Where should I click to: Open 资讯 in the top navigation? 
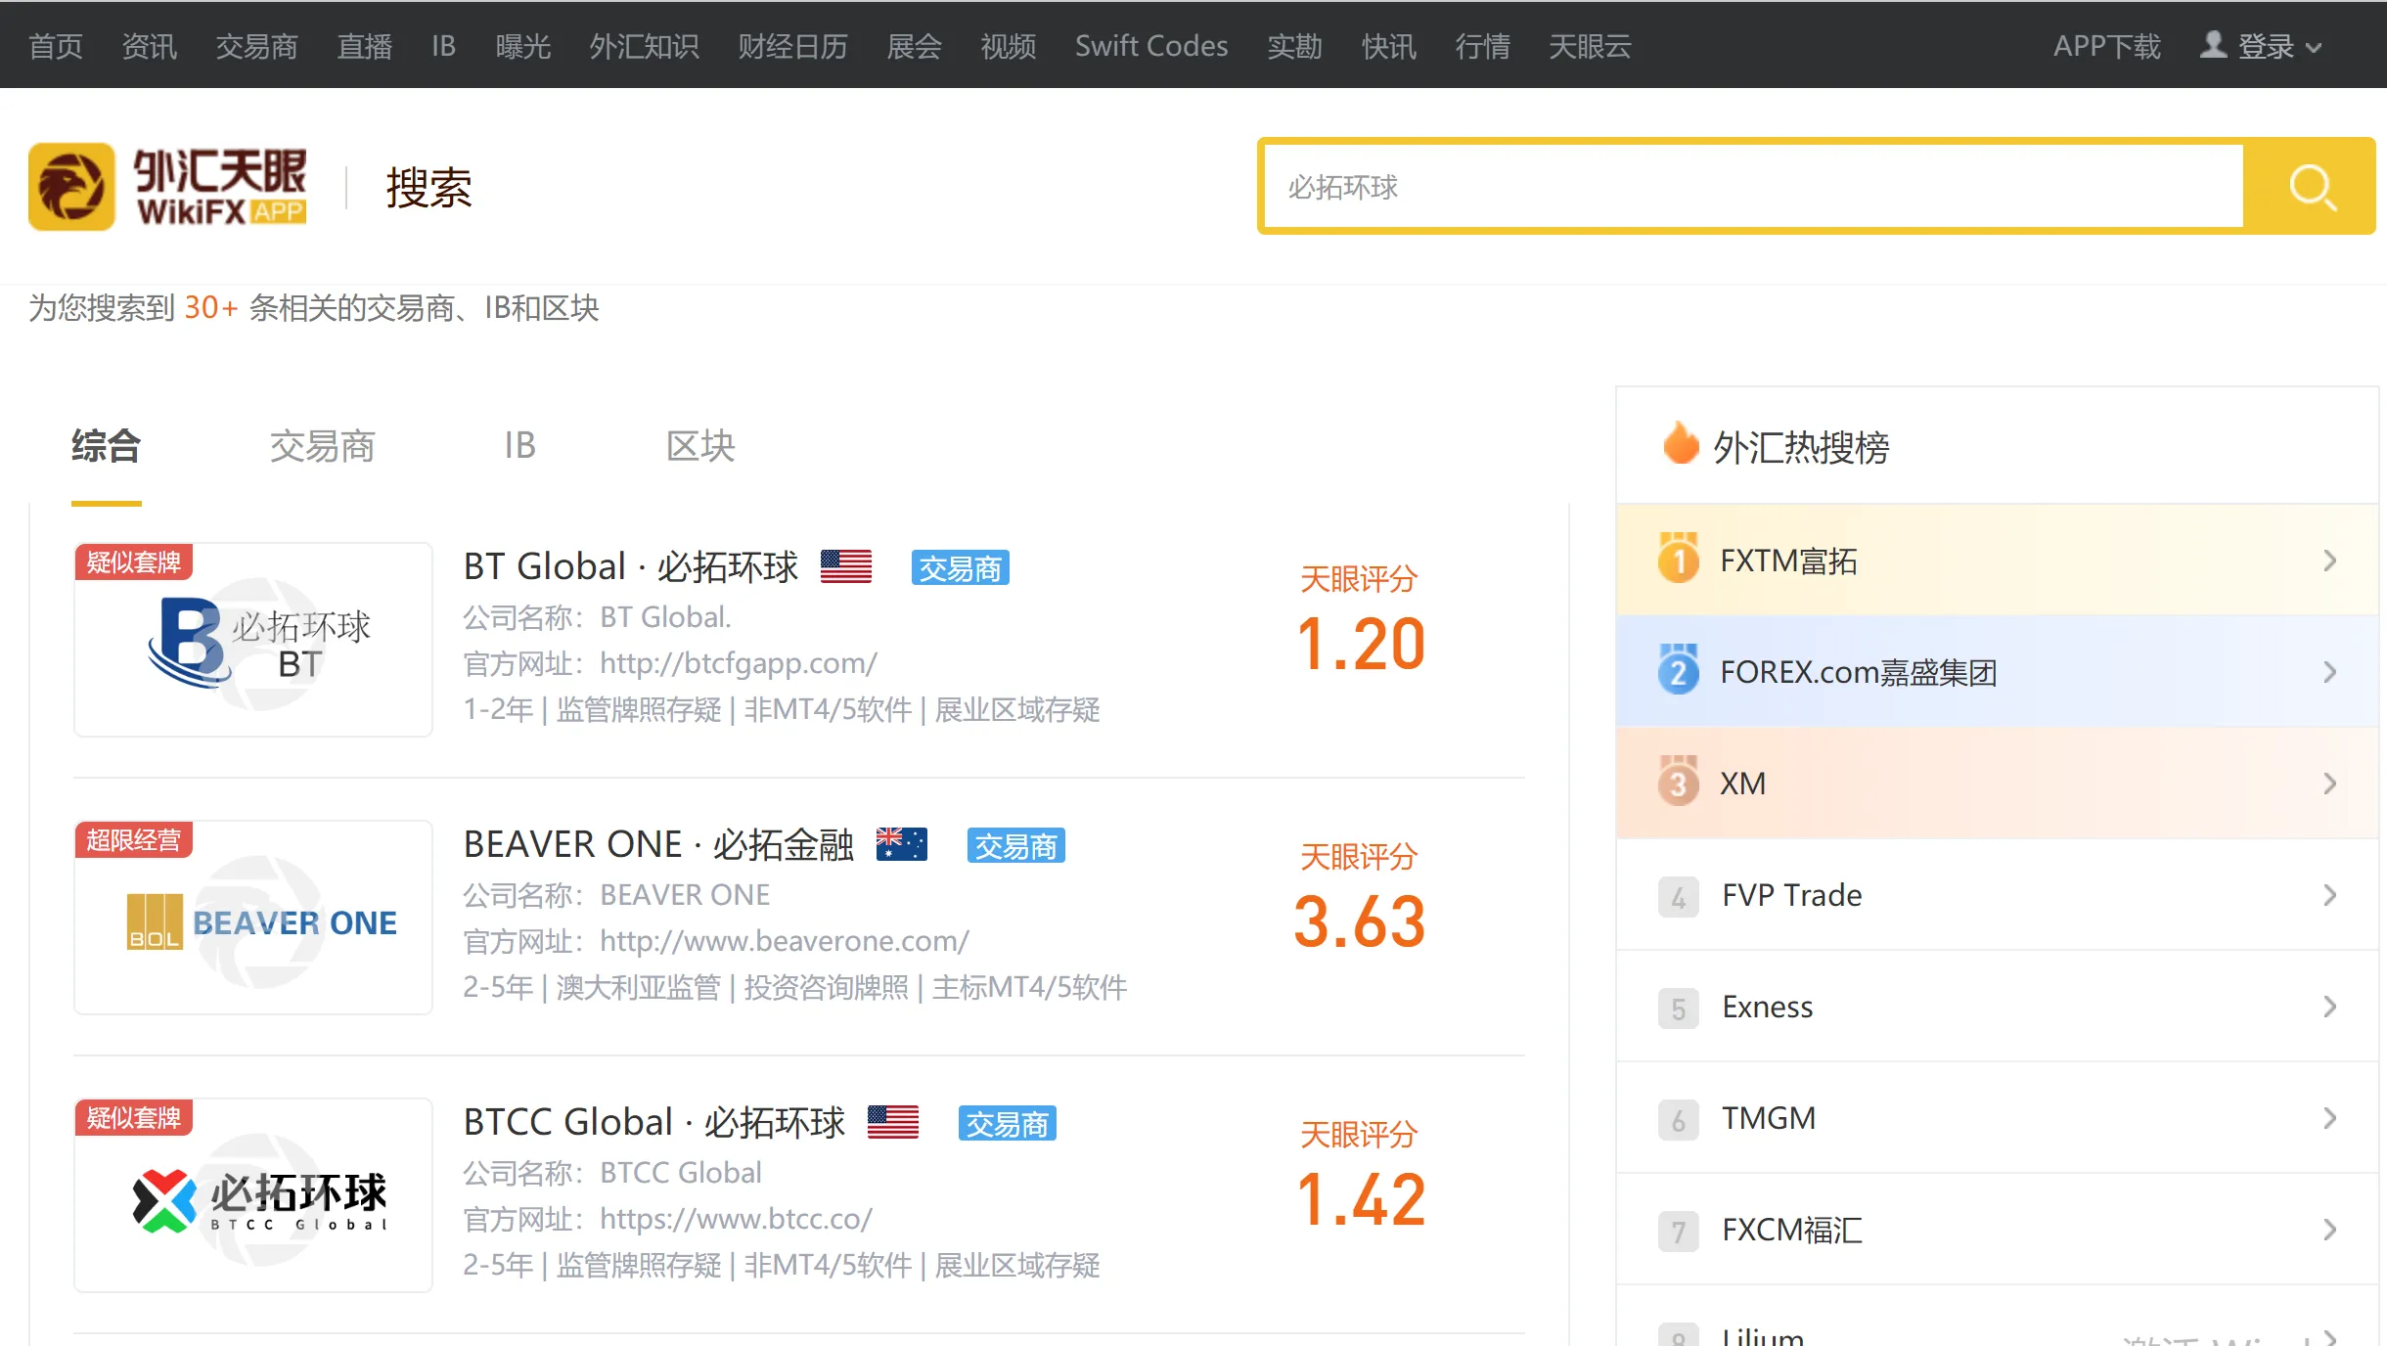tap(150, 46)
